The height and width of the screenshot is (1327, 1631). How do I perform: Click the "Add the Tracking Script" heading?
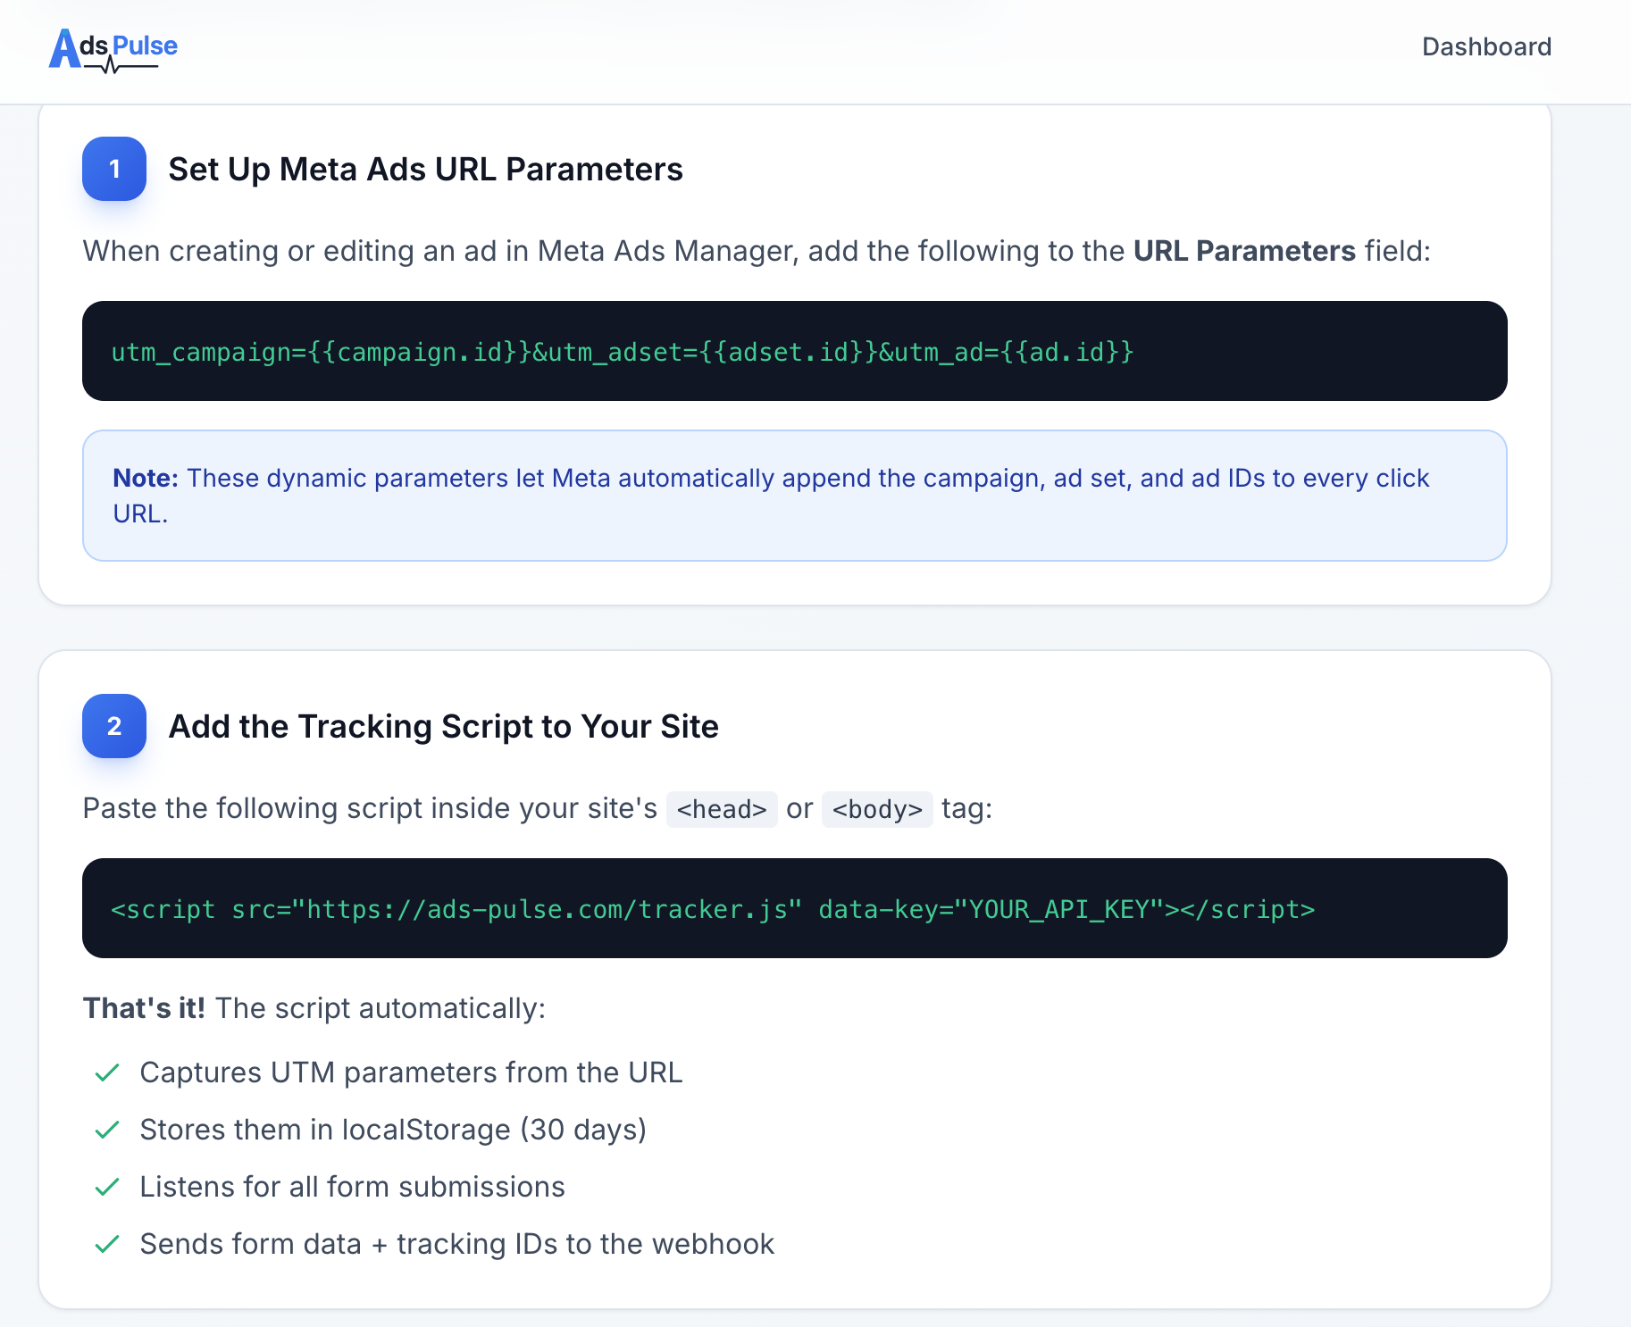pos(443,726)
